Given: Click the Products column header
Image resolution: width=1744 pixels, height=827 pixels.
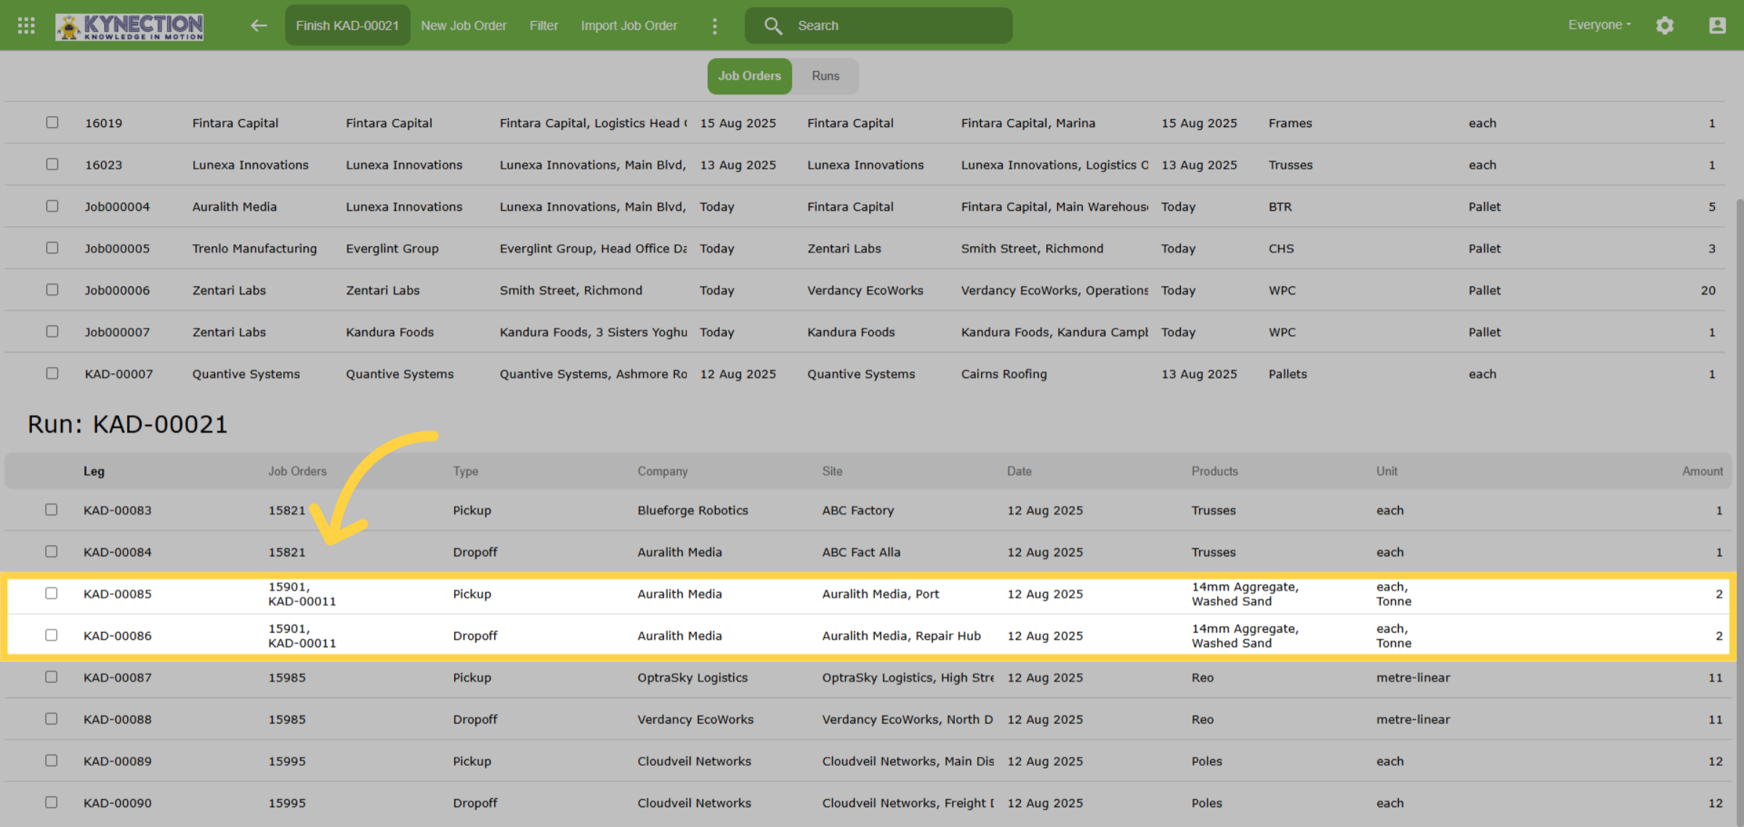Looking at the screenshot, I should click(x=1214, y=471).
